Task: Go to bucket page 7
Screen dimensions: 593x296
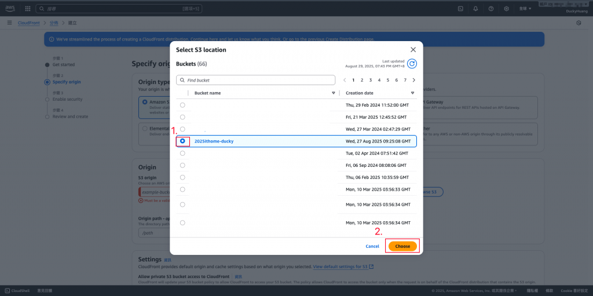Action: click(405, 80)
